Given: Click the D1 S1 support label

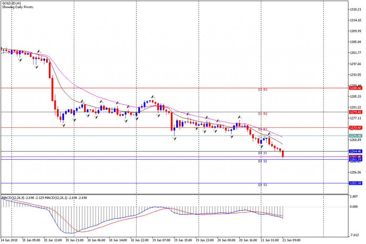Looking at the screenshot, I should click(263, 153).
